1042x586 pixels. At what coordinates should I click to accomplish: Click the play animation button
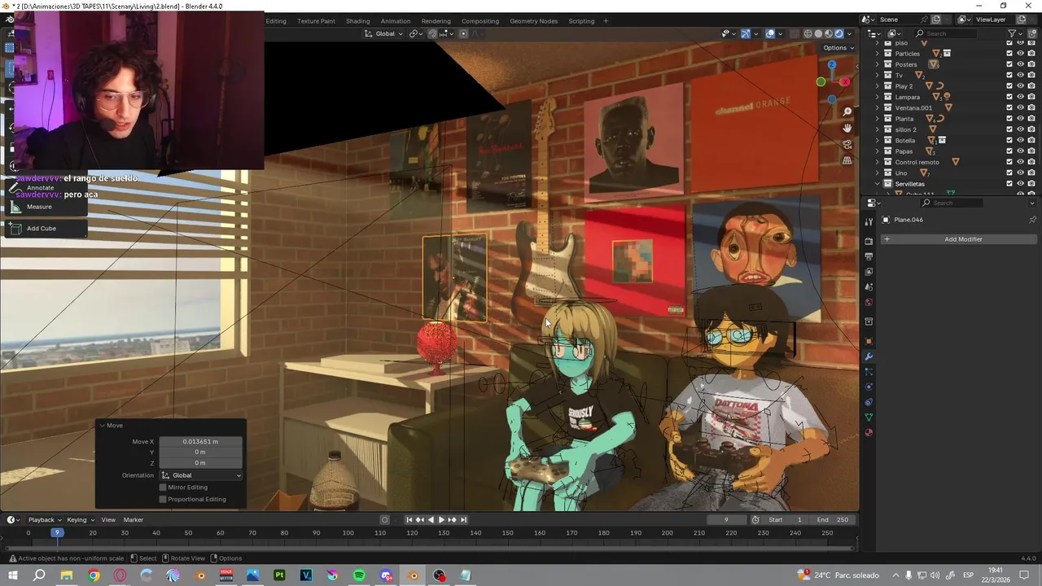click(x=441, y=520)
